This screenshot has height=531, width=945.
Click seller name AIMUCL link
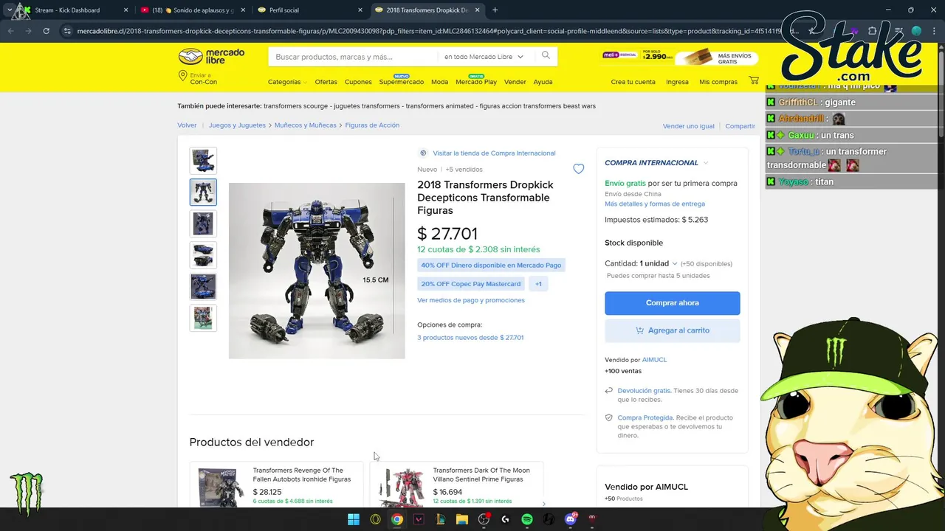pyautogui.click(x=654, y=360)
